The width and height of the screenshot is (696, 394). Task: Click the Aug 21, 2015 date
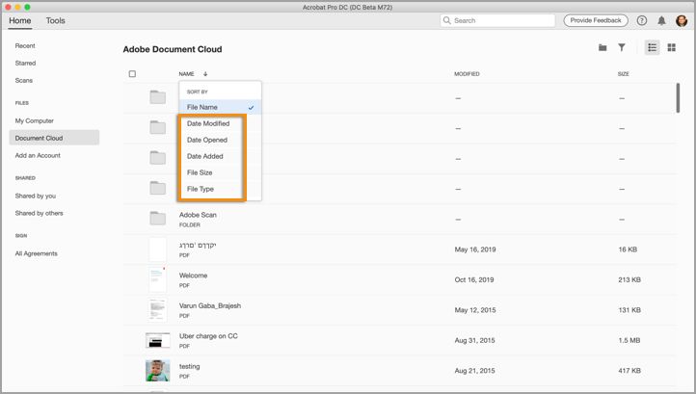tap(474, 371)
